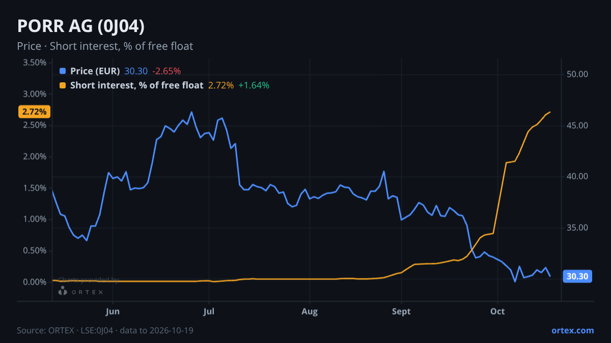The height and width of the screenshot is (343, 611).
Task: Click the 3.00% left axis label
Action: (x=35, y=94)
